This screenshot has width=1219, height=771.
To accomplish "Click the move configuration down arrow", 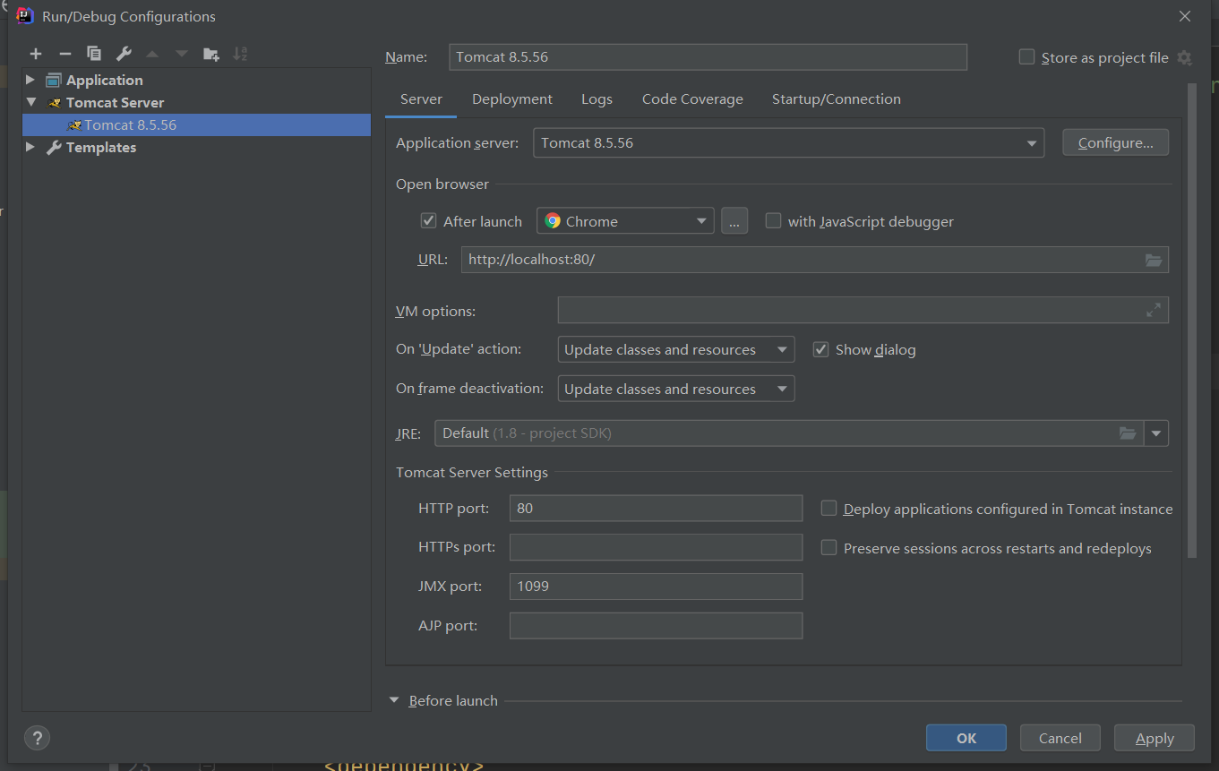I will 182,54.
